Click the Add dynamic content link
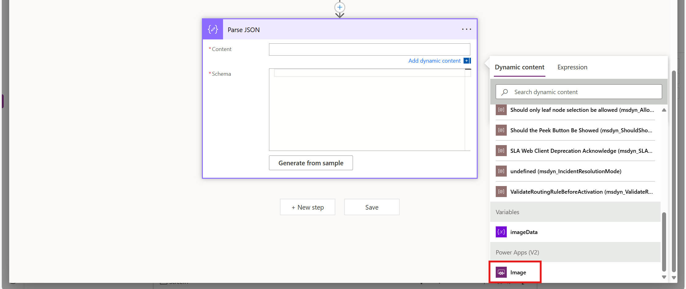 (x=434, y=61)
